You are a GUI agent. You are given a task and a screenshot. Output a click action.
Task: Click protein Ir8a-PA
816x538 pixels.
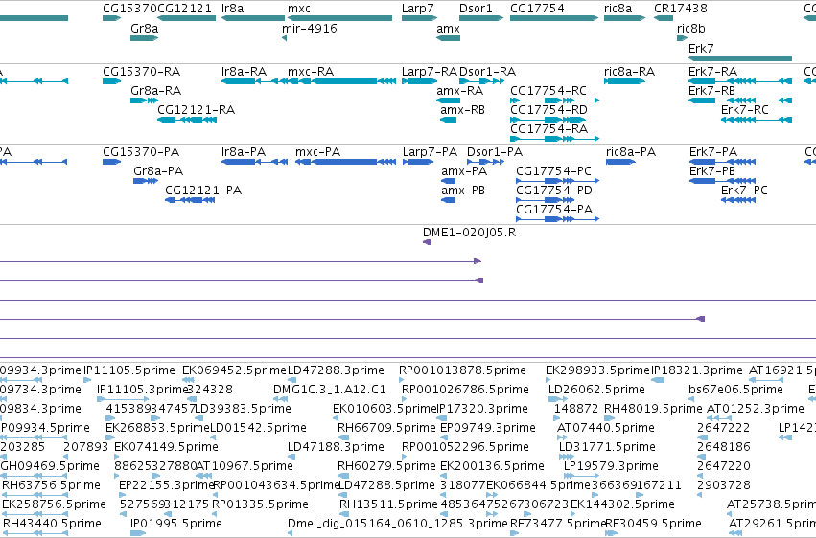tap(244, 151)
